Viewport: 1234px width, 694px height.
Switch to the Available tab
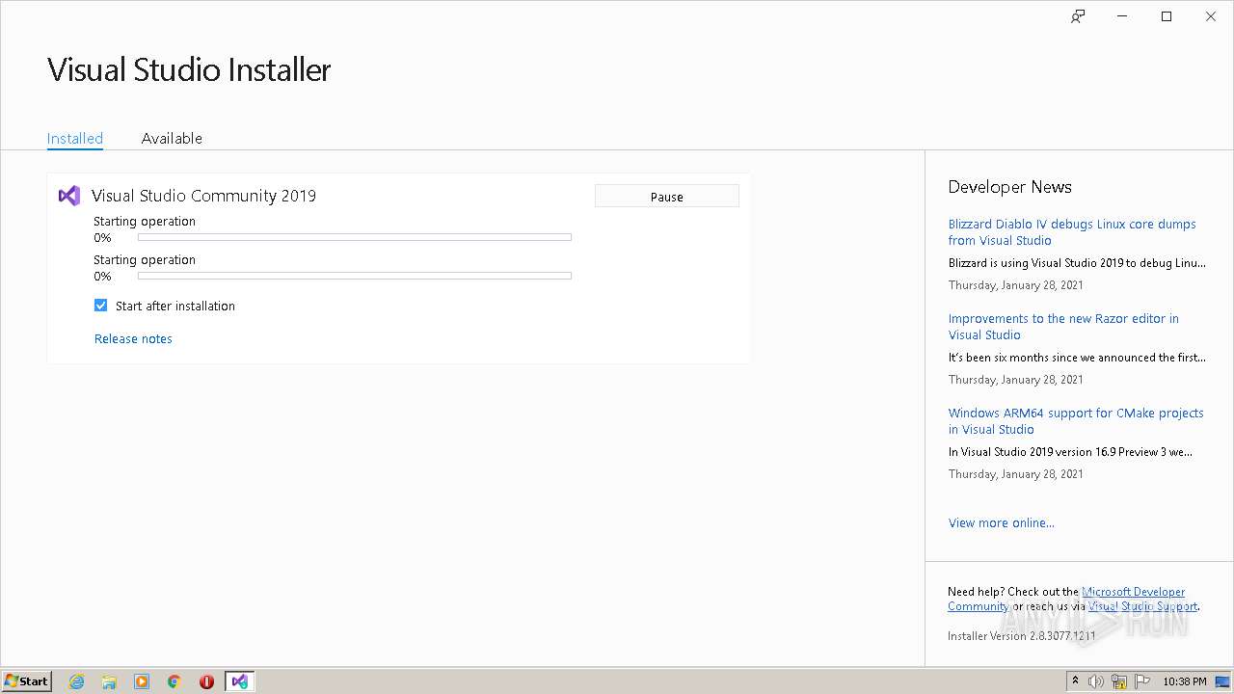click(172, 138)
